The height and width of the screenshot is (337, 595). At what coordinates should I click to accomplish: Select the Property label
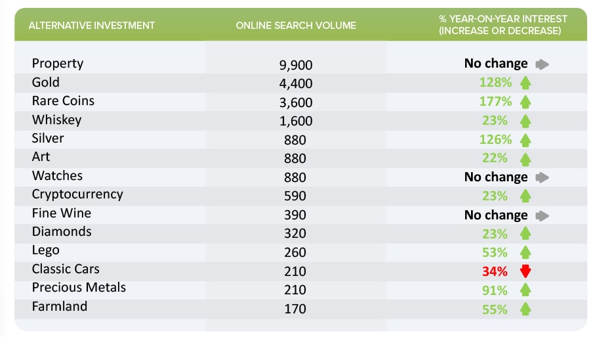click(58, 64)
